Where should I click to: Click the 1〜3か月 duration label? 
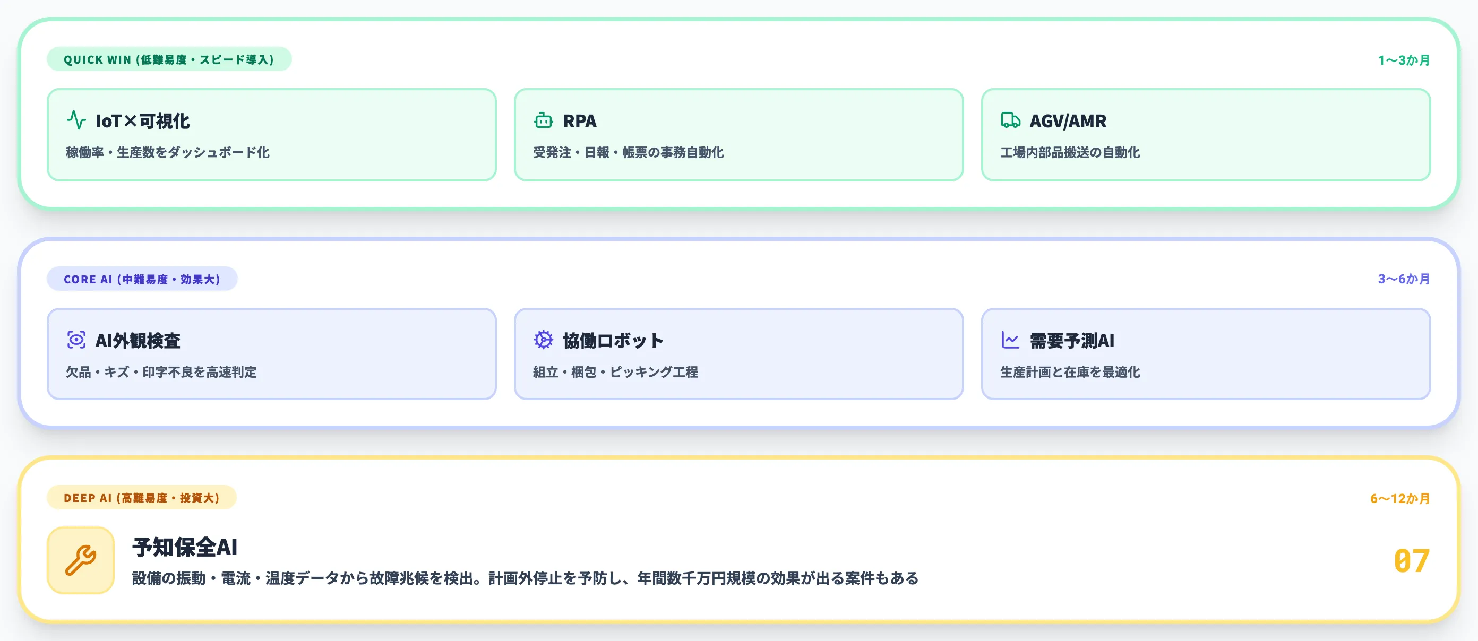(x=1404, y=60)
